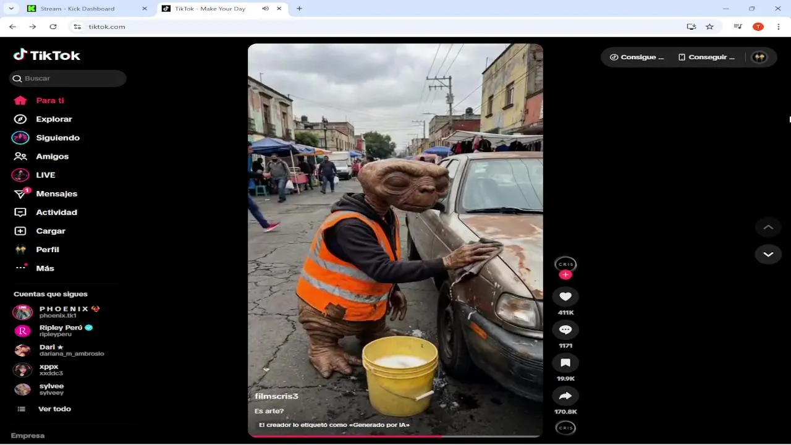791x445 pixels.
Task: Bookmark this page with the star
Action: [x=709, y=27]
